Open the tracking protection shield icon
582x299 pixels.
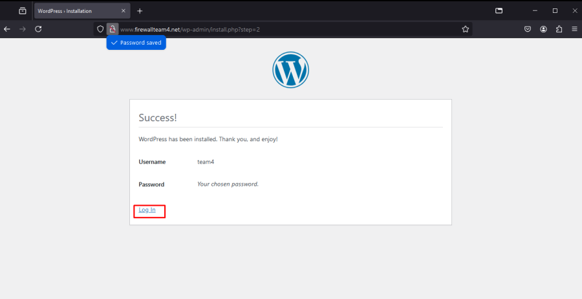pyautogui.click(x=100, y=29)
